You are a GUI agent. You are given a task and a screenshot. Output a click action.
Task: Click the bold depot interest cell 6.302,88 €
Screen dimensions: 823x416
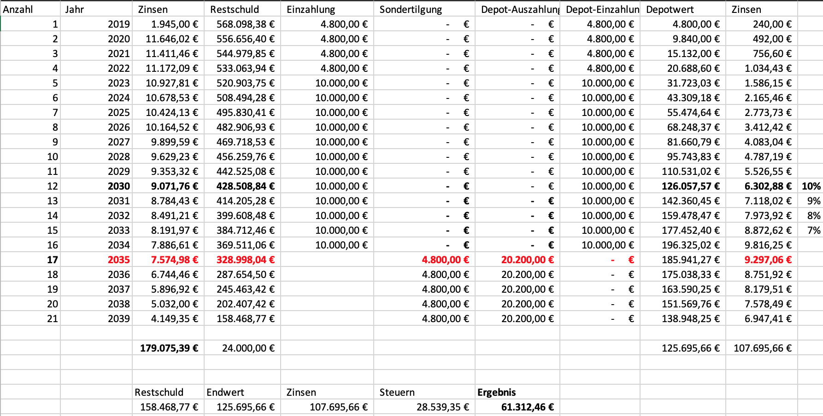tap(762, 186)
